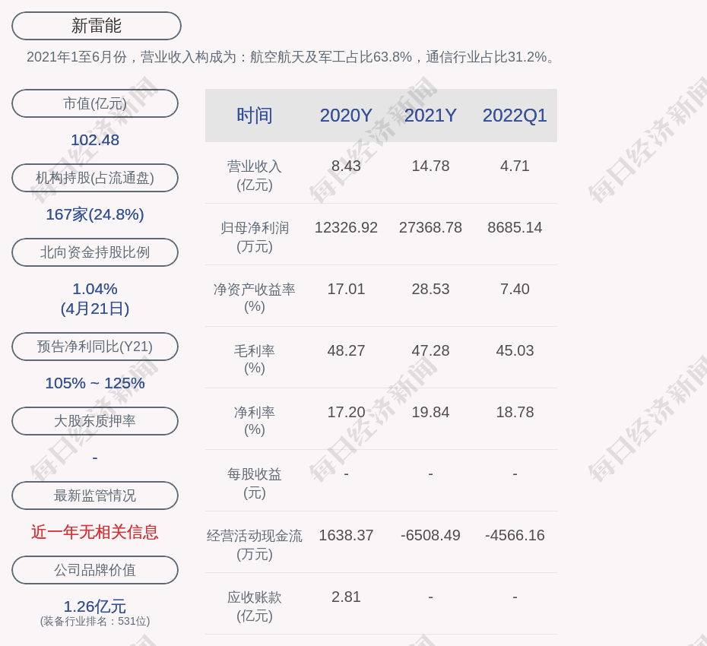Click the 归母净利润(万元) row label
707x646 pixels.
point(255,237)
